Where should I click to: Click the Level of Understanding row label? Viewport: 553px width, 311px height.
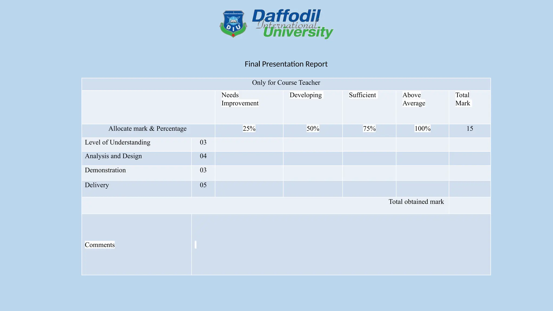coord(117,142)
